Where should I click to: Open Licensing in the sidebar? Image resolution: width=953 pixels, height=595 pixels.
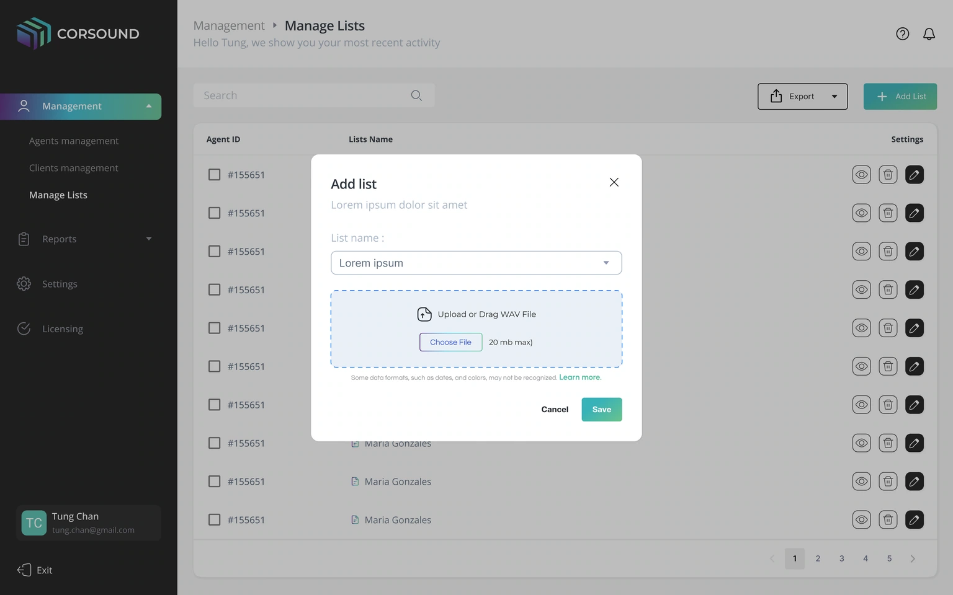tap(63, 329)
